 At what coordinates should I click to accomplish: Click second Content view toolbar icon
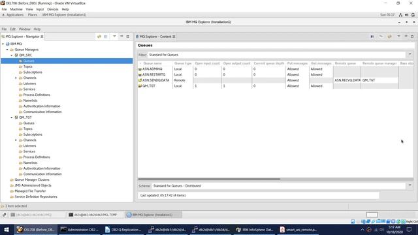click(x=381, y=37)
